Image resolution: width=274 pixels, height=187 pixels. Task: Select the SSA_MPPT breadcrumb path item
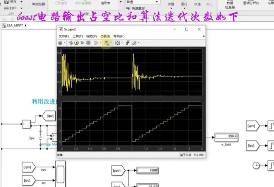tap(13, 26)
